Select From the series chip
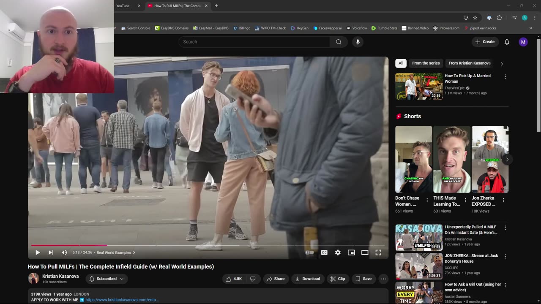 (426, 63)
